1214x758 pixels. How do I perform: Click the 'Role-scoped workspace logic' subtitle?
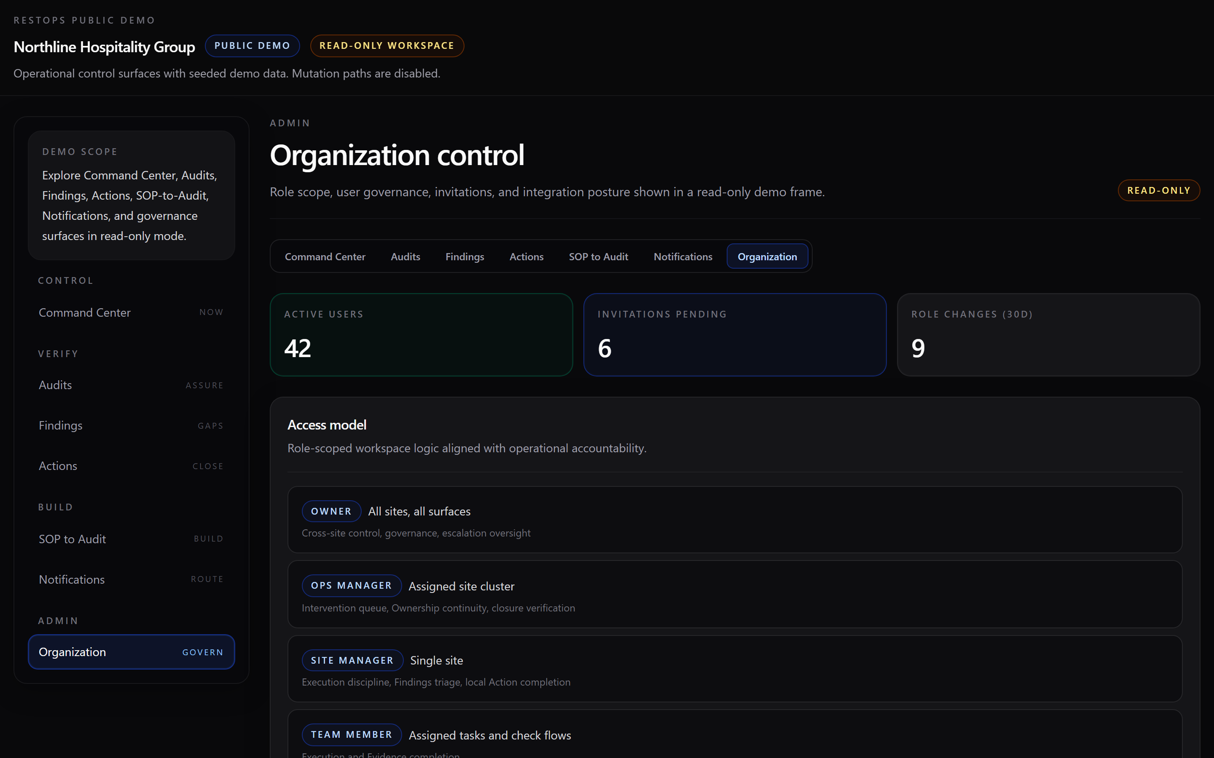click(x=467, y=448)
